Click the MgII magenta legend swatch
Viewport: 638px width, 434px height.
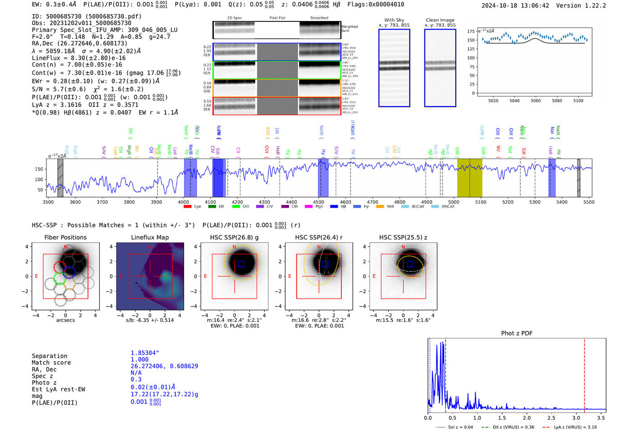[309, 206]
